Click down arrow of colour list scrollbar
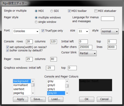Viewport: 124px width, 106px height. pyautogui.click(x=67, y=93)
